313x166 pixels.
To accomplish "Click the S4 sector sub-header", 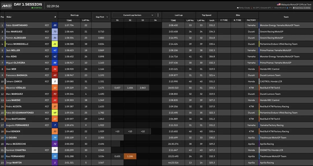I will coord(155,20).
